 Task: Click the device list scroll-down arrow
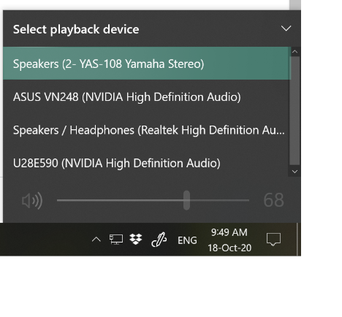pyautogui.click(x=294, y=172)
